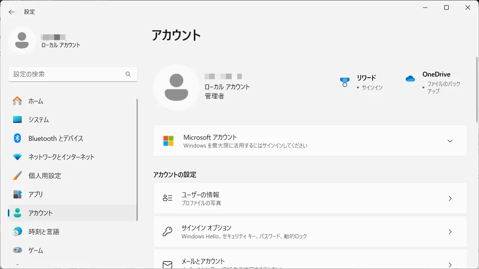Open the ユーザーの情報 settings row
Screen dimensions: 479x269
[310, 198]
